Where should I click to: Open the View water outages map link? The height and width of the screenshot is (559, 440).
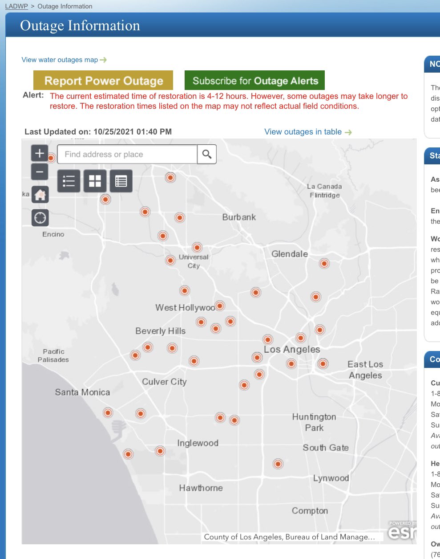tap(64, 60)
